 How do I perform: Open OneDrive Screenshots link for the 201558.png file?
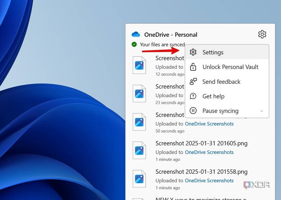209,181
